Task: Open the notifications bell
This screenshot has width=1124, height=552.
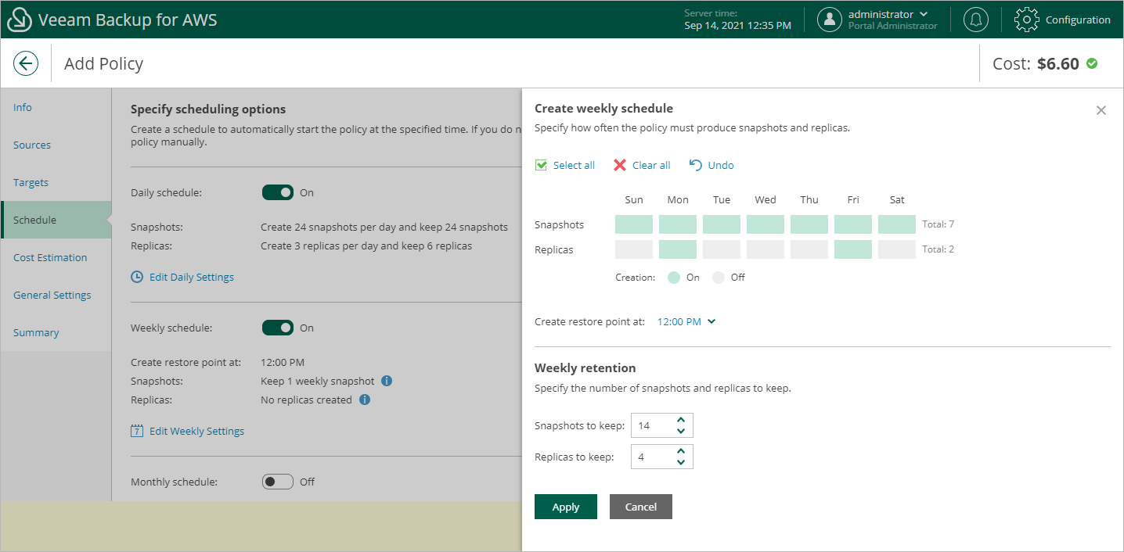Action: tap(975, 20)
